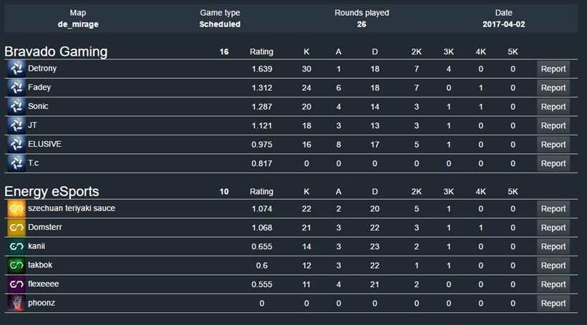Click the de_mirage map name
The width and height of the screenshot is (587, 325).
coord(78,24)
